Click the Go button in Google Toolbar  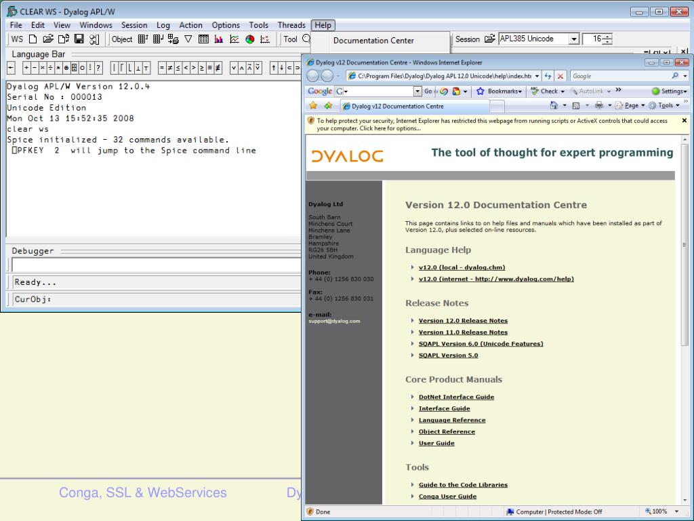(428, 92)
